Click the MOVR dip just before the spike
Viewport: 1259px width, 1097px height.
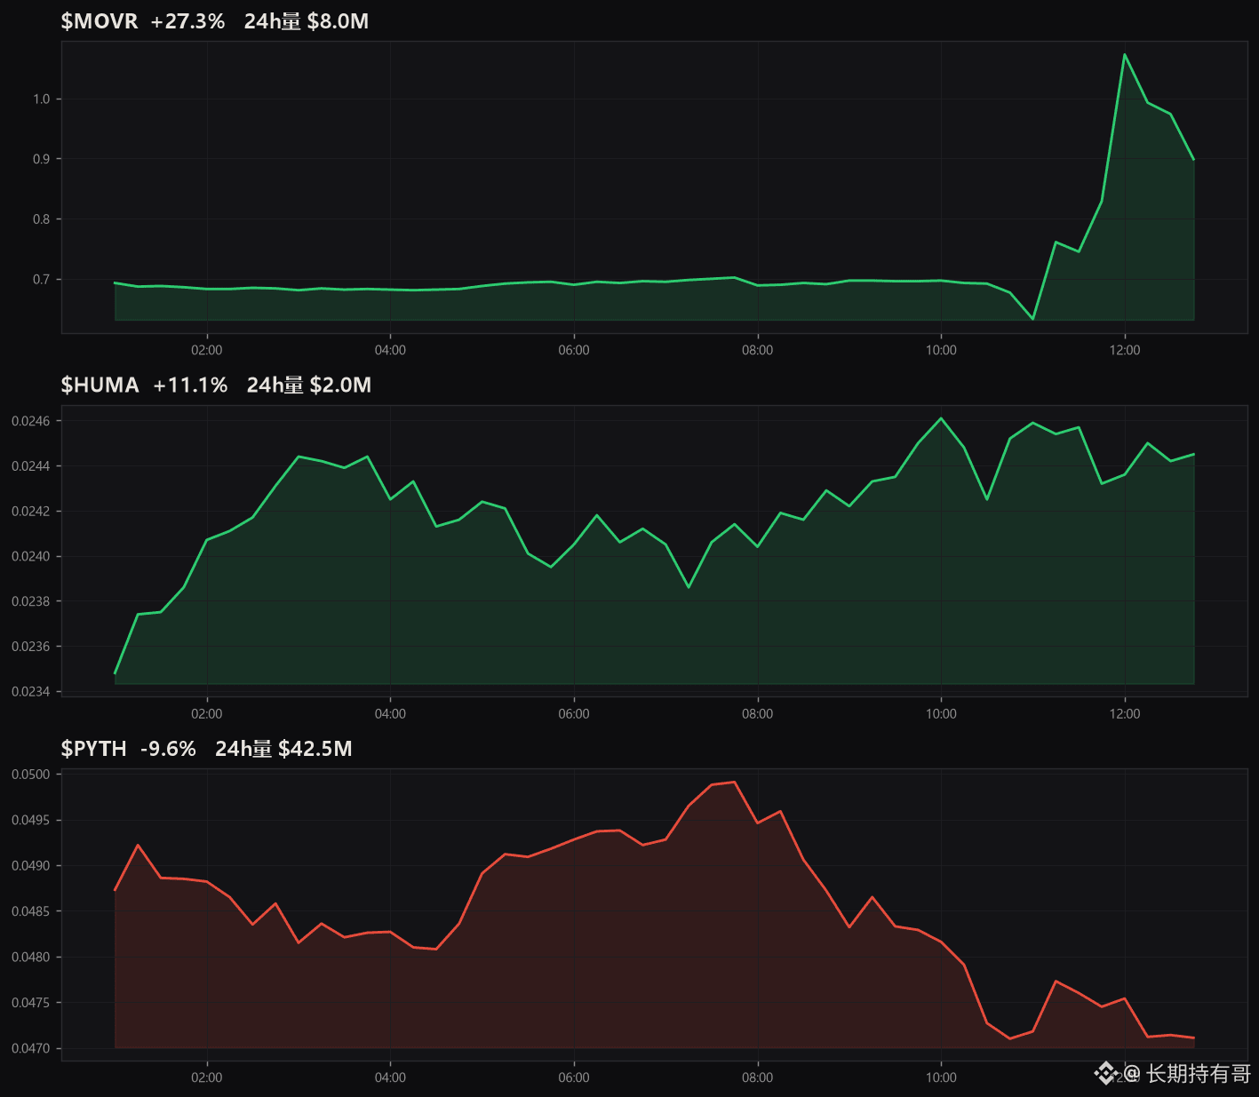(x=1032, y=318)
